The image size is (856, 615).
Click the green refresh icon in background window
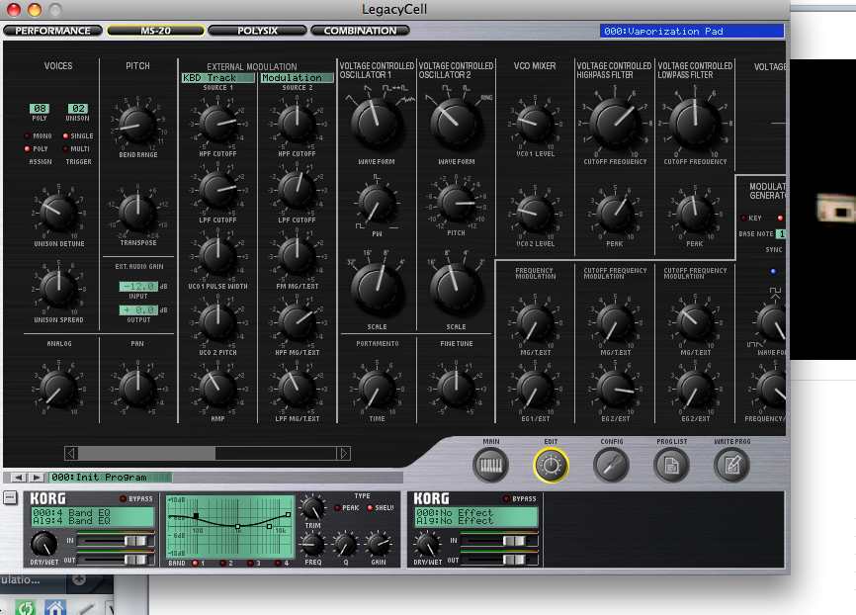coord(25,607)
